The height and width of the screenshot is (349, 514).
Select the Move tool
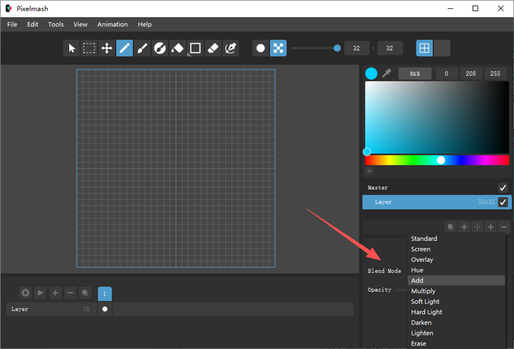tap(107, 49)
